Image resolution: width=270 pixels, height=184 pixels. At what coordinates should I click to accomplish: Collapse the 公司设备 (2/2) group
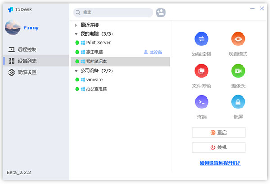pos(76,71)
